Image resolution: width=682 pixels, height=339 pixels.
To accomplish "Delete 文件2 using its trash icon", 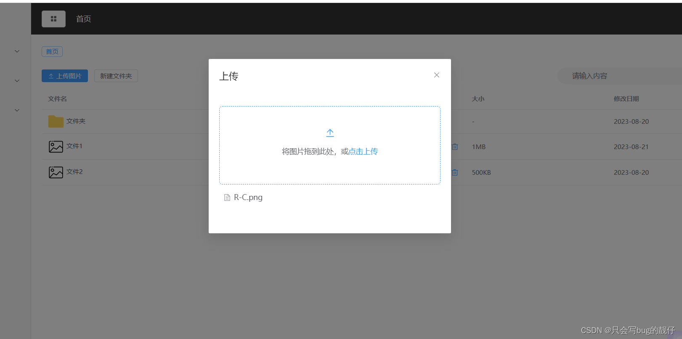I will click(455, 173).
